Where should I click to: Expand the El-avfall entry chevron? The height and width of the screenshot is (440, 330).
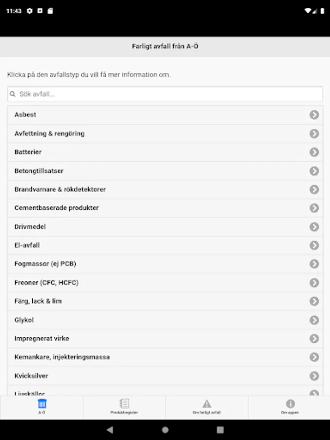point(314,245)
